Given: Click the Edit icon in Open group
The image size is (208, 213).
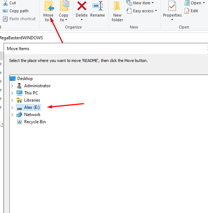Looking at the screenshot, I should point(187,11).
